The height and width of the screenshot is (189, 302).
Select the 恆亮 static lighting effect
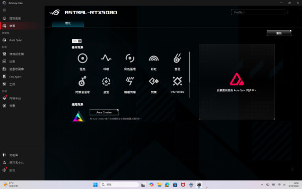tap(83, 61)
